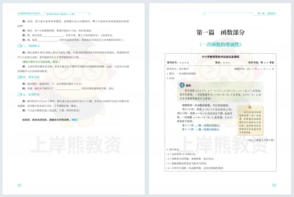The height and width of the screenshot is (197, 294).
Task: Click 姓名：××× field text
Action: click(222, 63)
